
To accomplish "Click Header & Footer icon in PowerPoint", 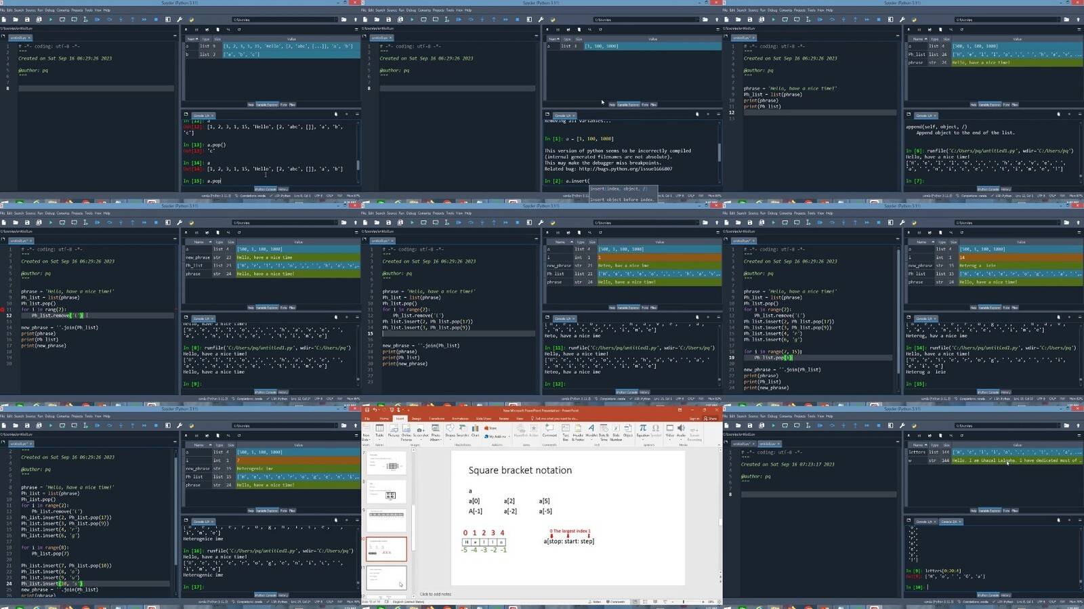I will point(578,432).
